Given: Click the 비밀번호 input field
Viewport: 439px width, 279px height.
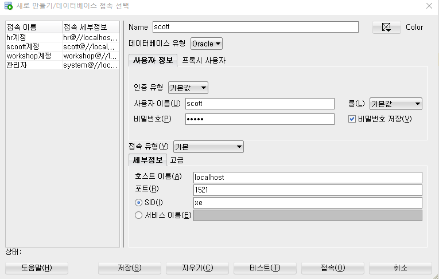Looking at the screenshot, I should click(x=260, y=119).
